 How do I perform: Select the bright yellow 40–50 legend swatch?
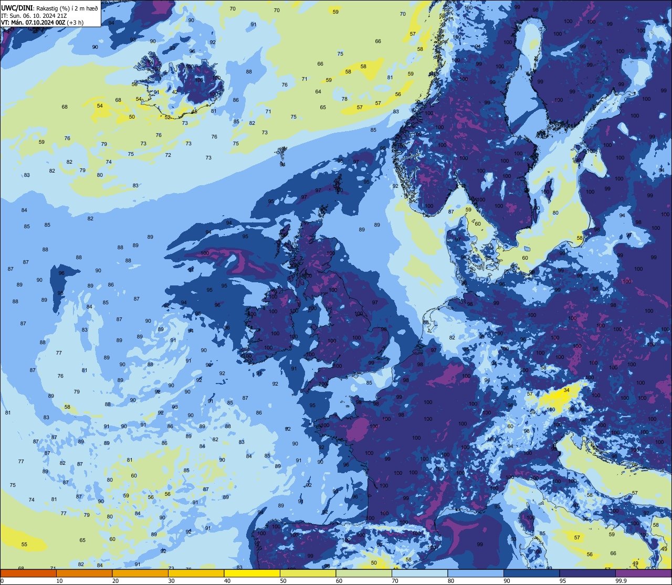tap(252, 573)
